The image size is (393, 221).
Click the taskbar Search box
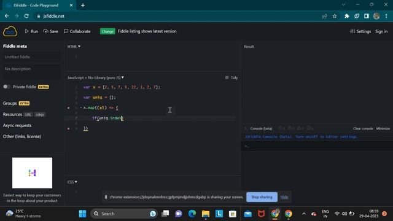pyautogui.click(x=124, y=214)
